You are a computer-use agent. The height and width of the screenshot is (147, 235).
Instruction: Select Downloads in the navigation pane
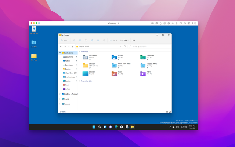(69, 65)
